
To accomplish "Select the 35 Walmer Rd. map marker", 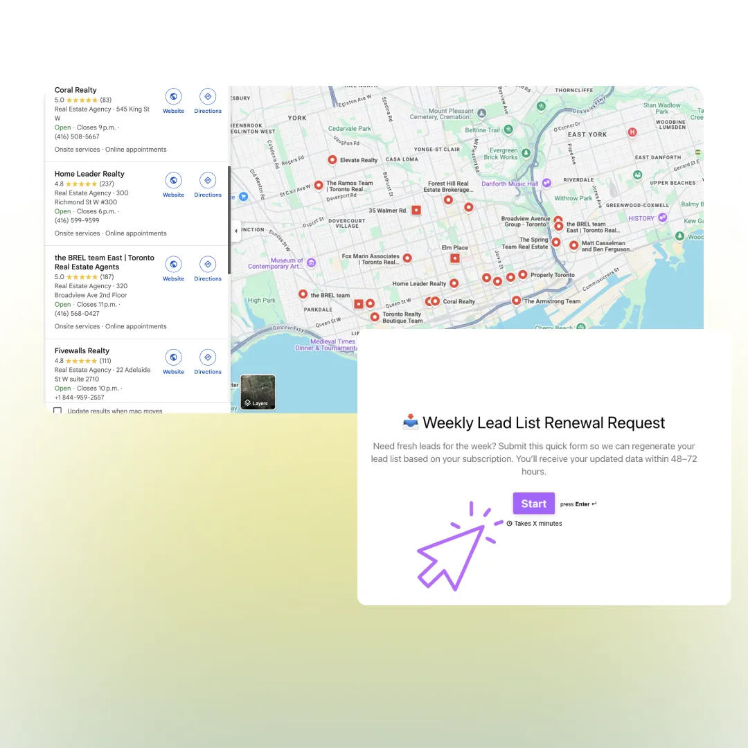I will click(x=416, y=210).
